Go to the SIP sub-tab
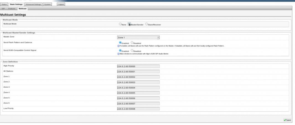Image resolution: width=295 pixels, height=125 pixels. click(4, 9)
